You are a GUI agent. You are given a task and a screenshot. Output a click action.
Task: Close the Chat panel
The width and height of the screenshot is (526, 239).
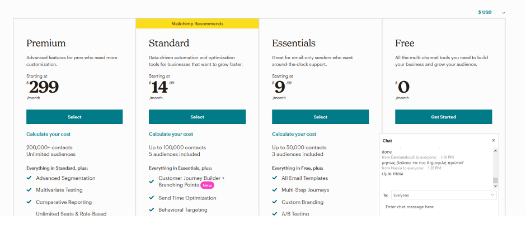pyautogui.click(x=493, y=141)
